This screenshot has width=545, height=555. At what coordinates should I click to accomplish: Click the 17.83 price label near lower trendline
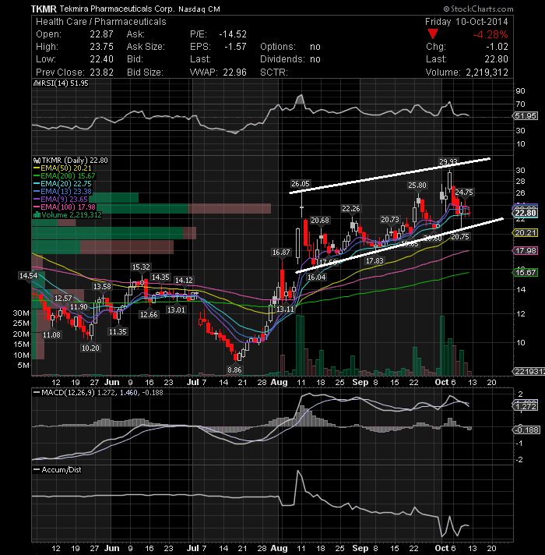(374, 261)
